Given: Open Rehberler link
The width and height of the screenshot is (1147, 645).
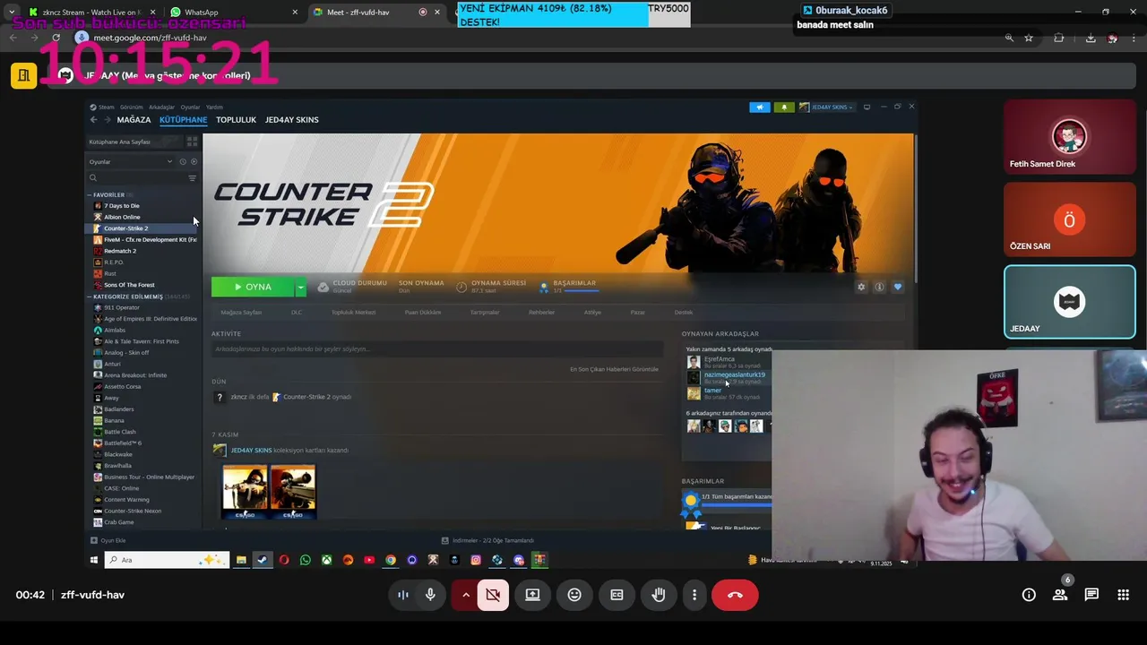Looking at the screenshot, I should pos(541,312).
